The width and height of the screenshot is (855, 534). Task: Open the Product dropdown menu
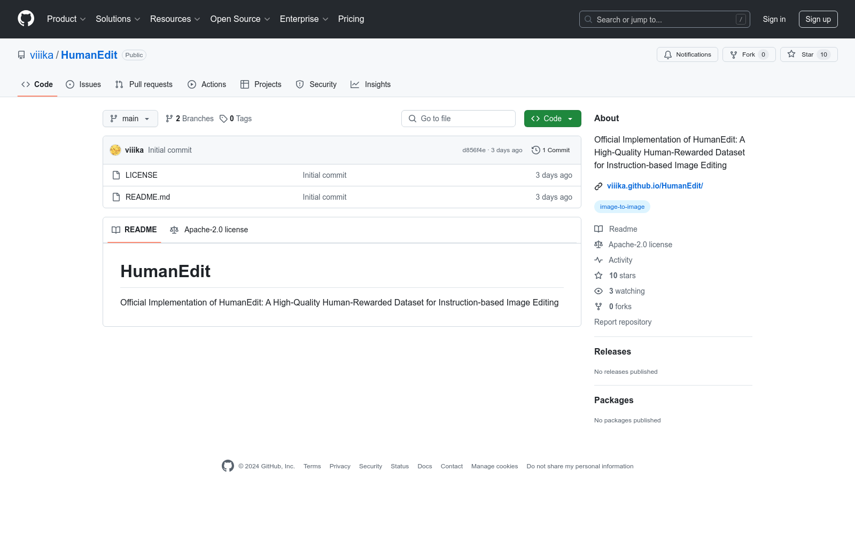(x=66, y=19)
